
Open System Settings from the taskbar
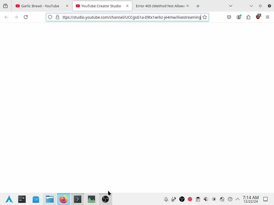[22, 199]
